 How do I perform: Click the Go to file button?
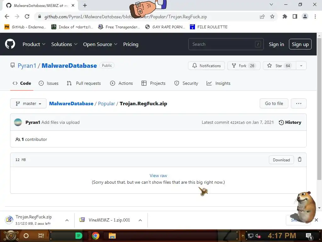coord(274,103)
